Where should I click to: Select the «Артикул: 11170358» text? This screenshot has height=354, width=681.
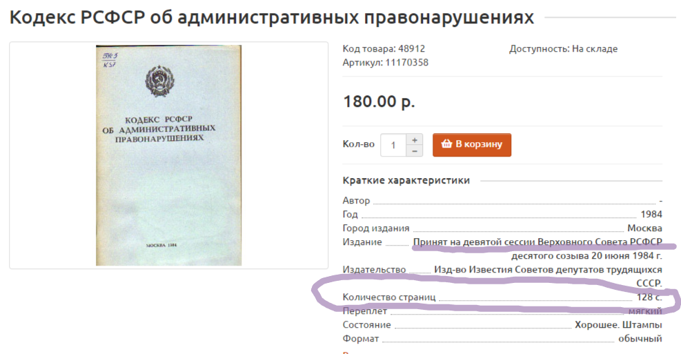pos(386,63)
